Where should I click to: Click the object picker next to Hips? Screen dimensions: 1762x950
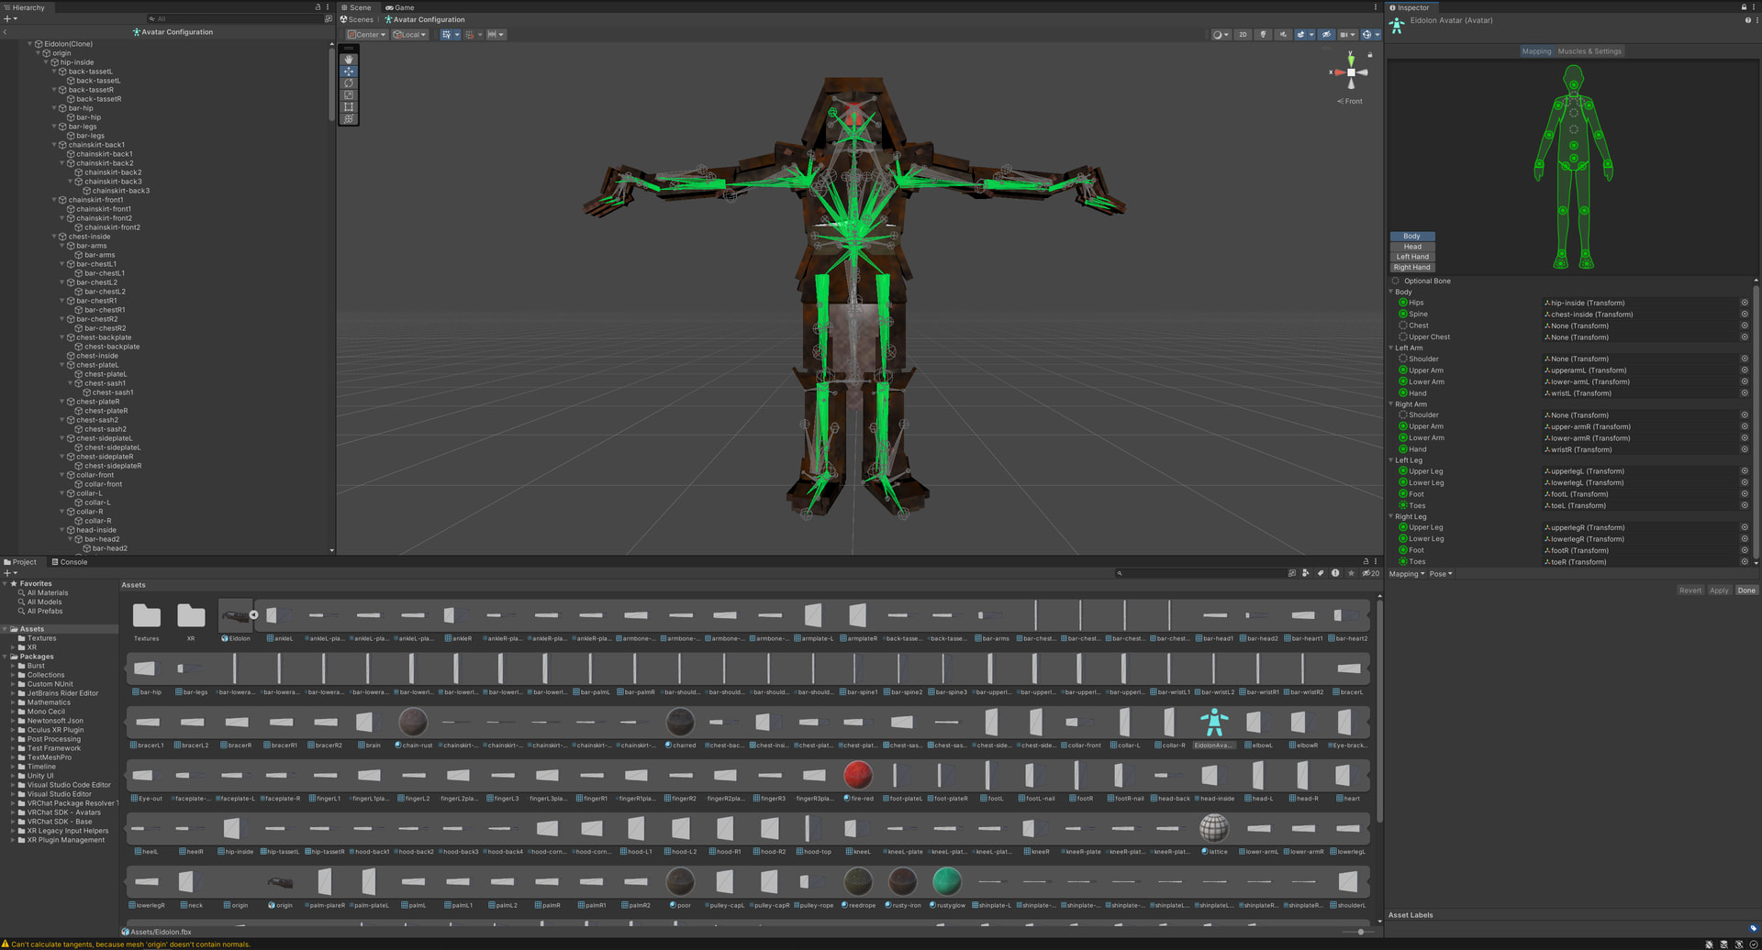coord(1744,303)
